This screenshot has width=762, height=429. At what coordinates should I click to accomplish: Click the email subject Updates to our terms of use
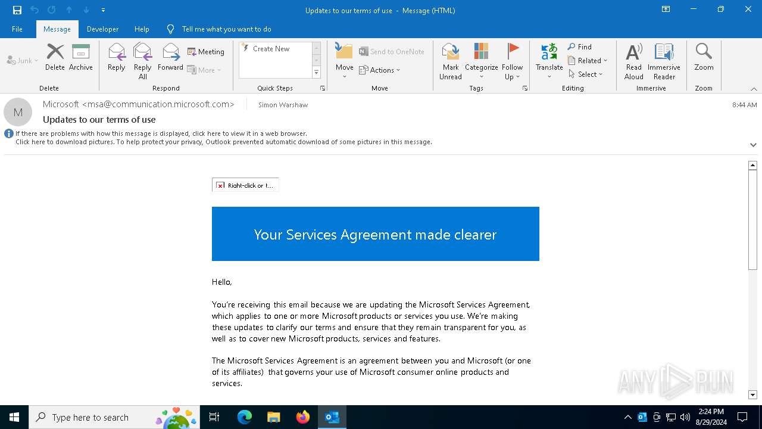(x=99, y=119)
